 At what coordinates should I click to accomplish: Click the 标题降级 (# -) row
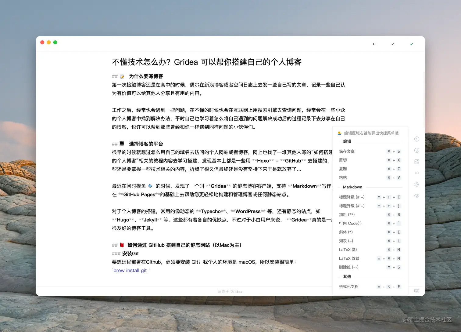370,197
